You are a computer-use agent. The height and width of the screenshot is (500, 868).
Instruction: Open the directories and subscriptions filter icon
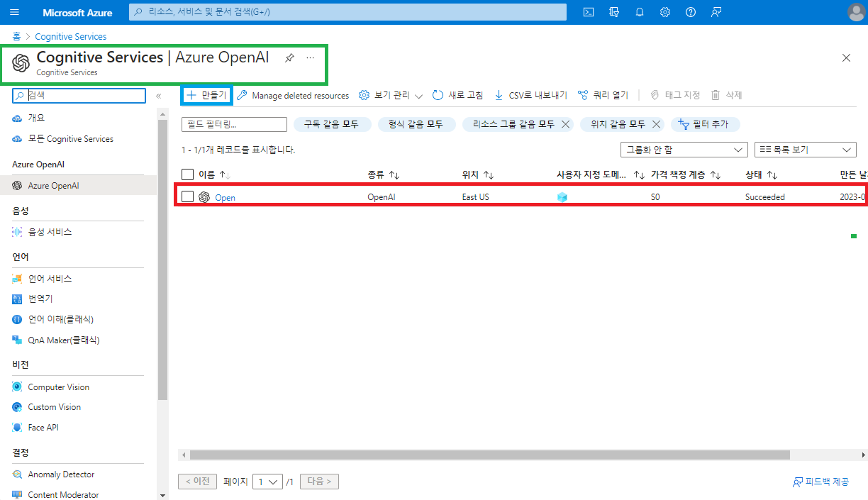click(614, 13)
